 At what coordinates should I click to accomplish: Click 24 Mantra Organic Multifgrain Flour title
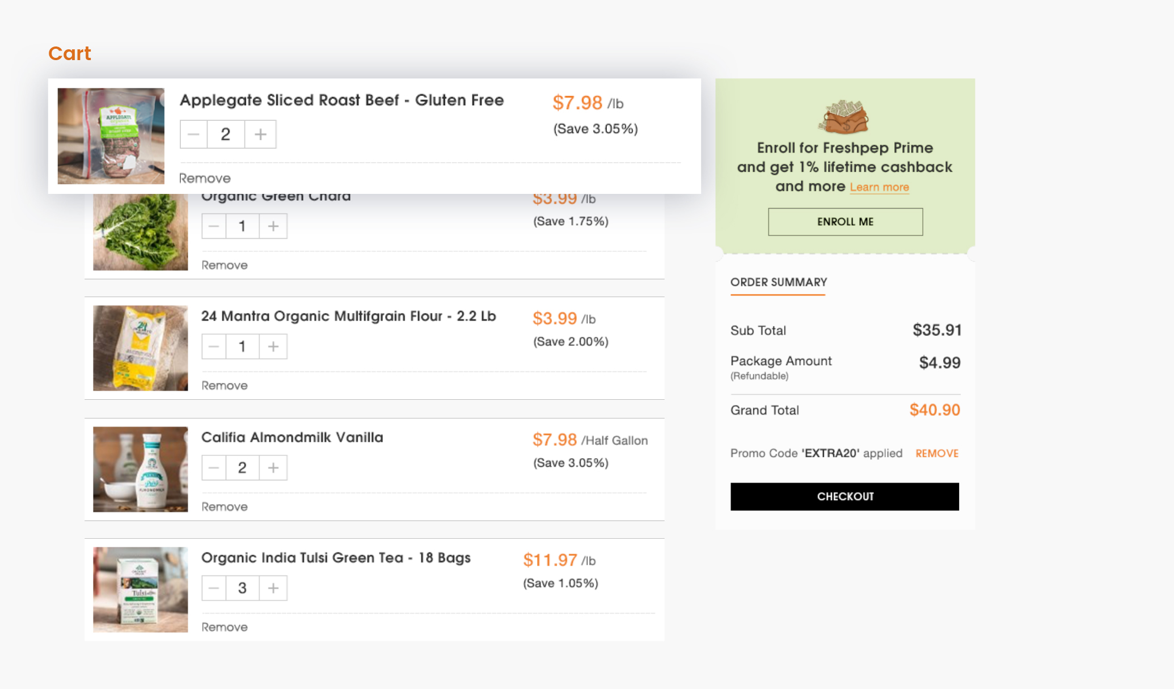(x=349, y=316)
